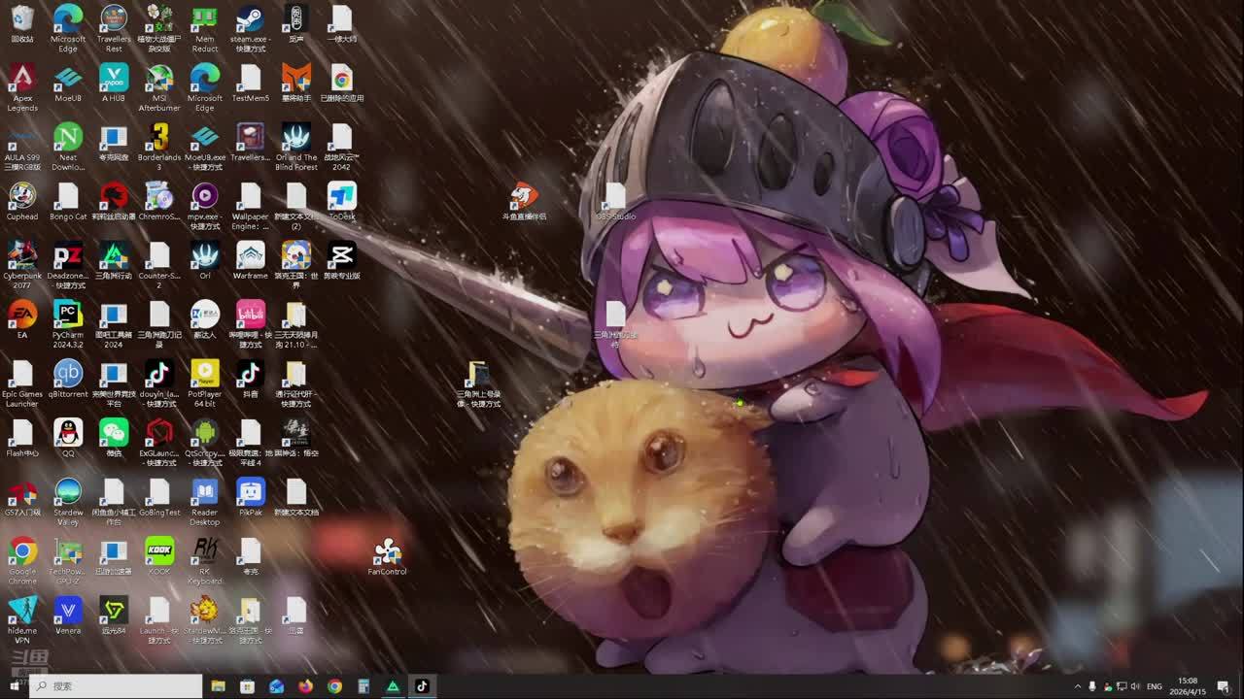This screenshot has width=1244, height=699.
Task: Open the Venera desktop icon
Action: [68, 611]
